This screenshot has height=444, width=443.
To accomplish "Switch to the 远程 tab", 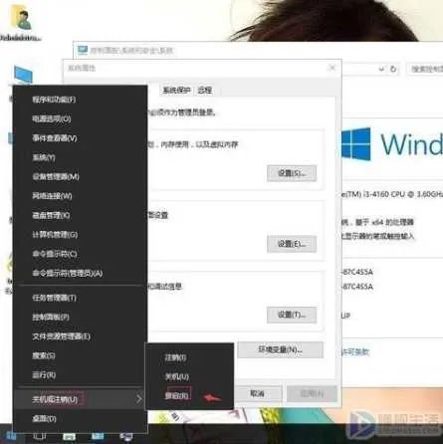I will (x=204, y=90).
